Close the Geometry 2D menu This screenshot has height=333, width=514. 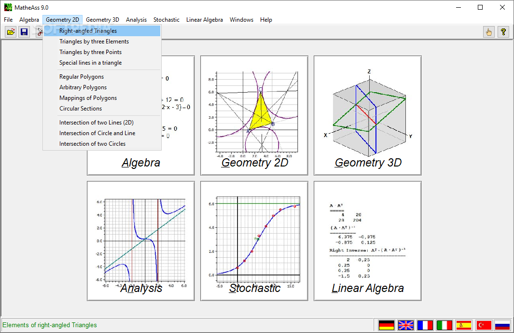(62, 20)
